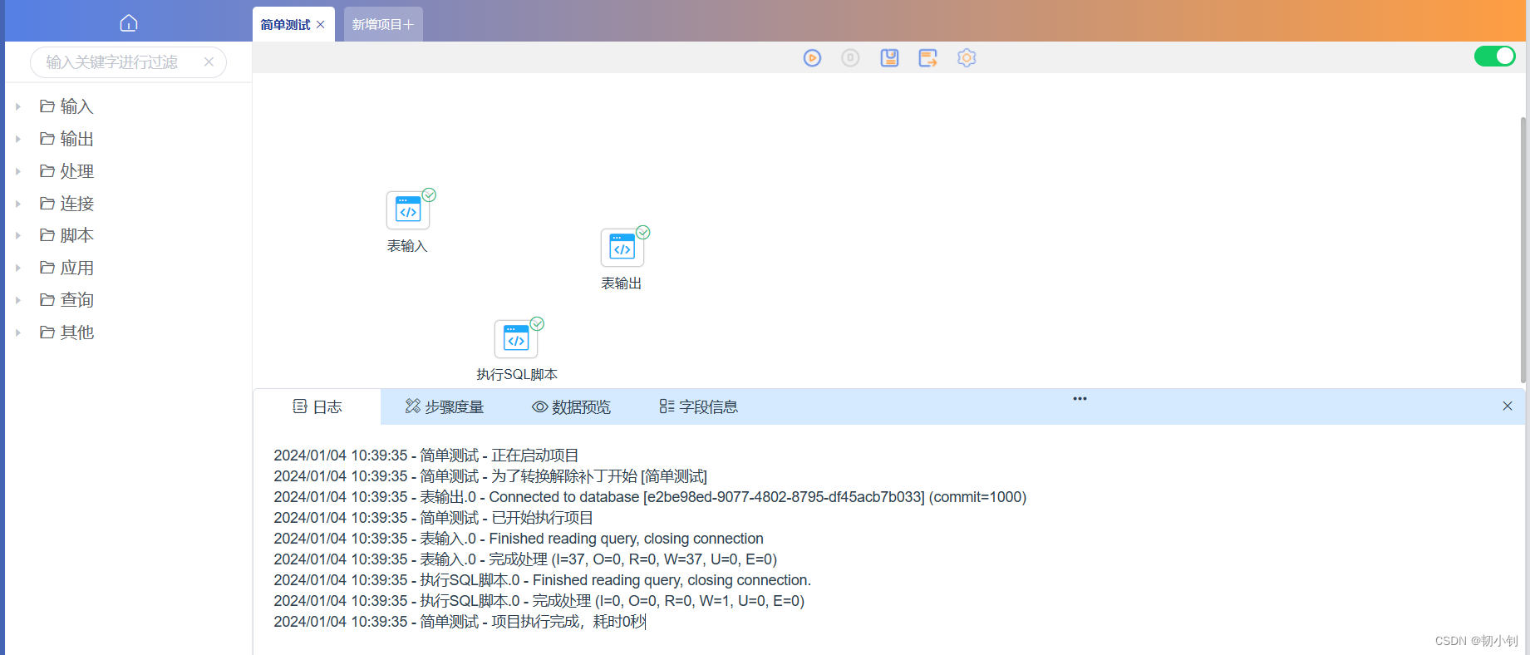This screenshot has height=655, width=1530.
Task: Click log line 正在启动项目
Action: point(426,456)
